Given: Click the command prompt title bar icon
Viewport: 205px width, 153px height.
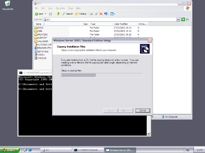Looking at the screenshot, I should [21, 73].
